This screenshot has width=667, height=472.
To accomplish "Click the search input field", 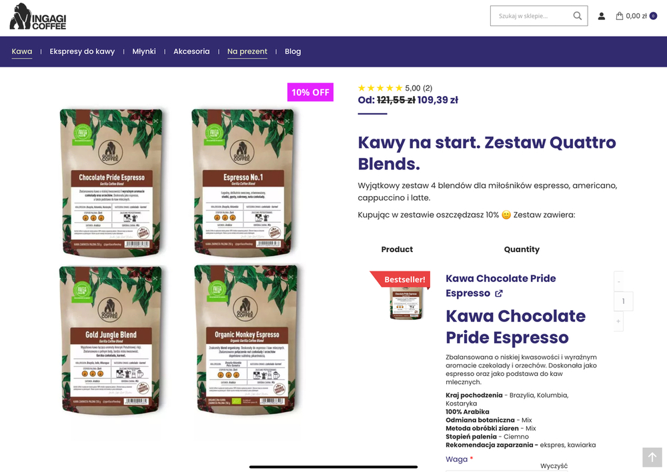I will [x=530, y=16].
